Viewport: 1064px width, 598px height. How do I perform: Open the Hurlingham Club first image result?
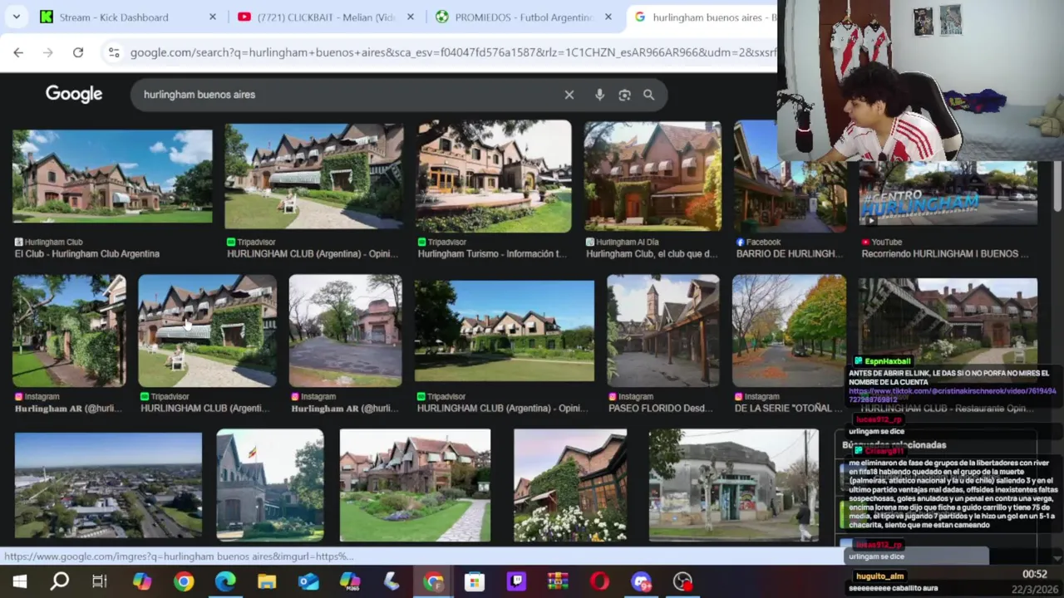click(x=112, y=175)
